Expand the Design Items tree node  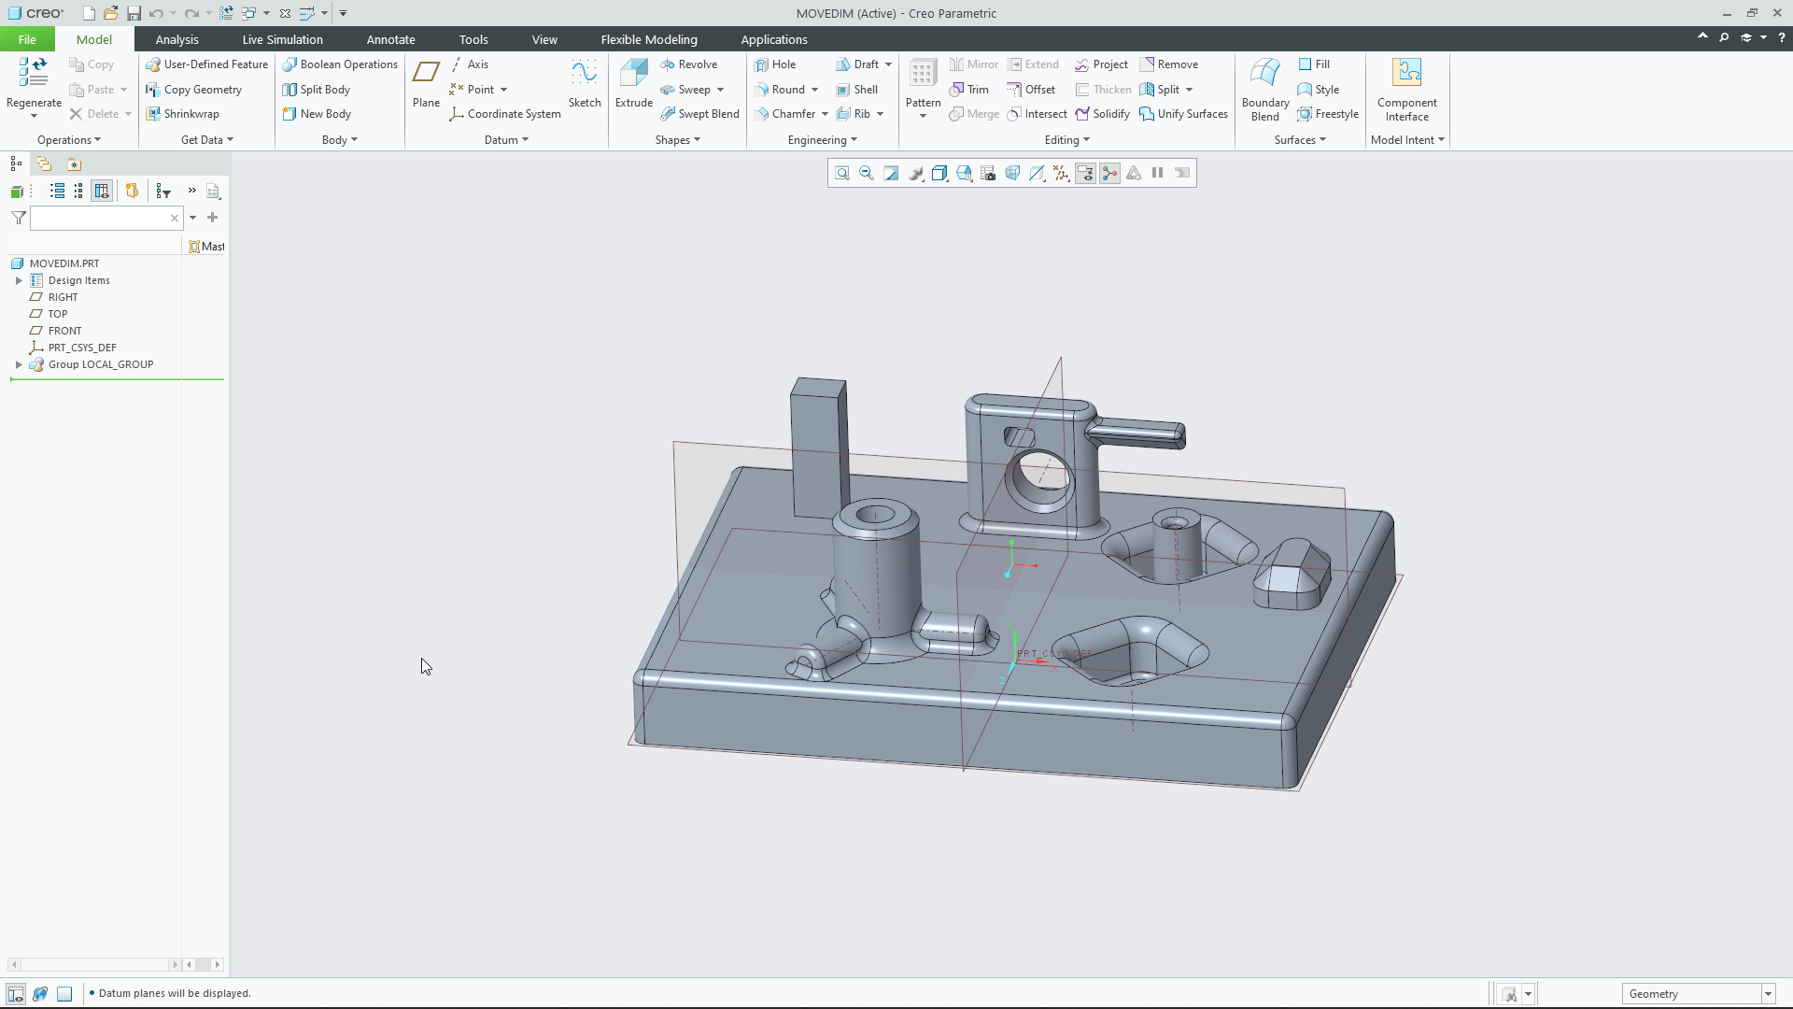[x=19, y=280]
